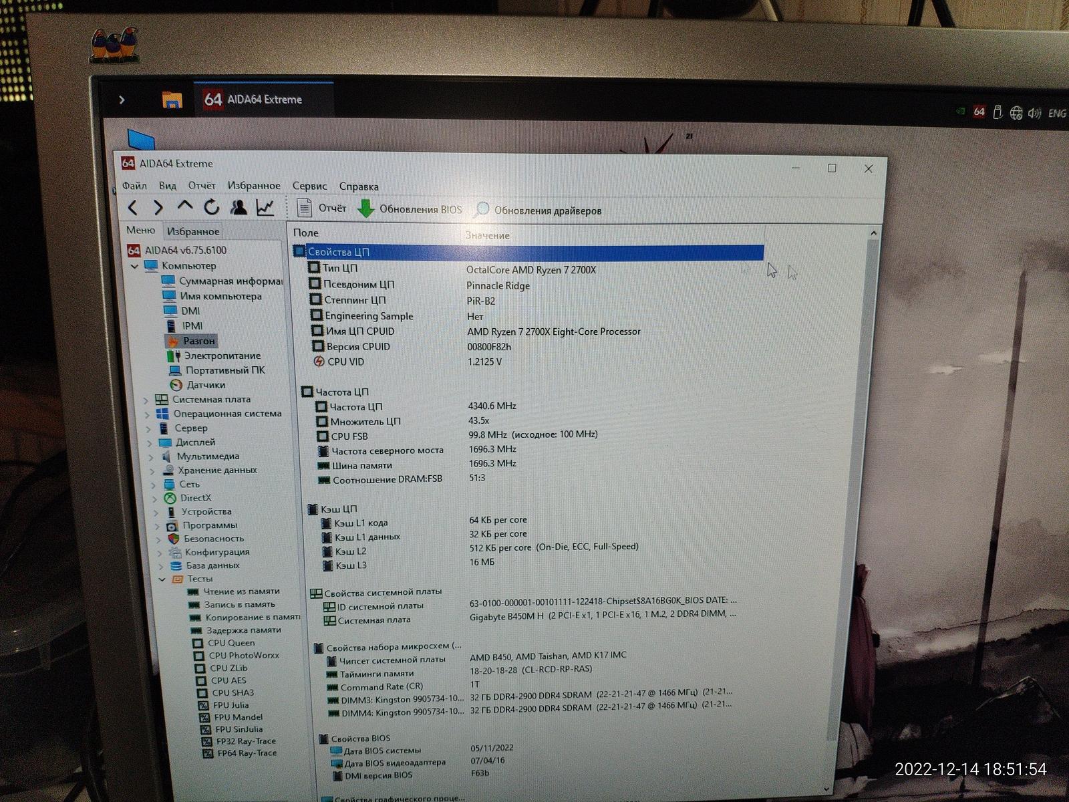This screenshot has height=802, width=1069.
Task: Select Имя компьютера in the tree
Action: click(x=212, y=295)
